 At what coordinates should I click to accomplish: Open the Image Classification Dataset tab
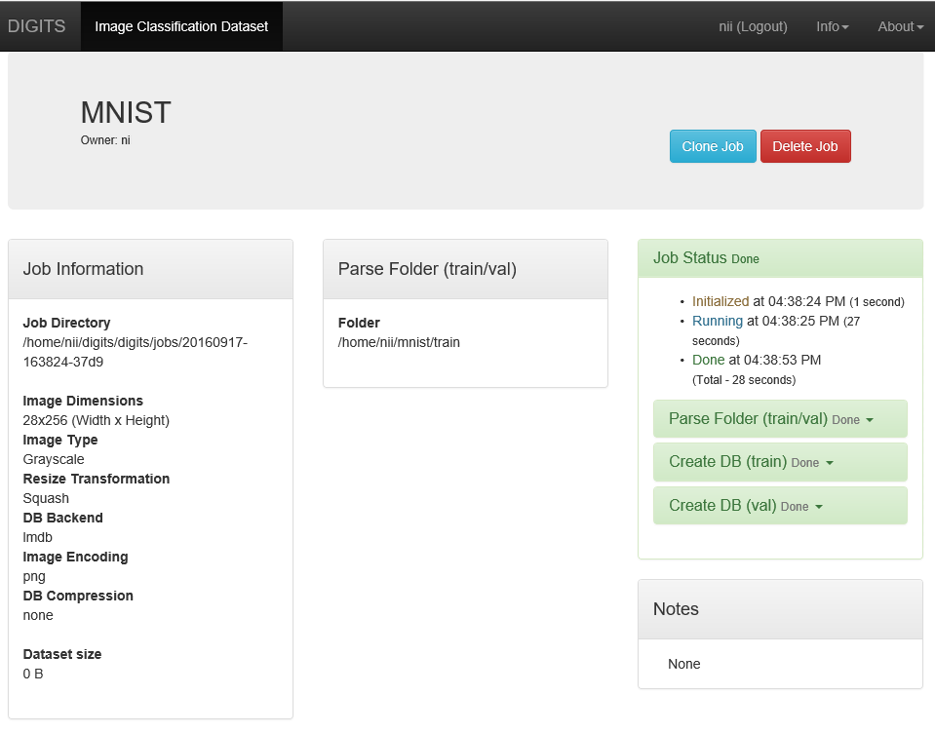[181, 26]
